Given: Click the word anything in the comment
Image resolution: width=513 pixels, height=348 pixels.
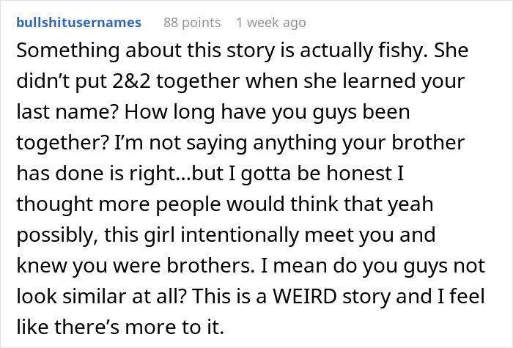Looking at the screenshot, I should 295,143.
